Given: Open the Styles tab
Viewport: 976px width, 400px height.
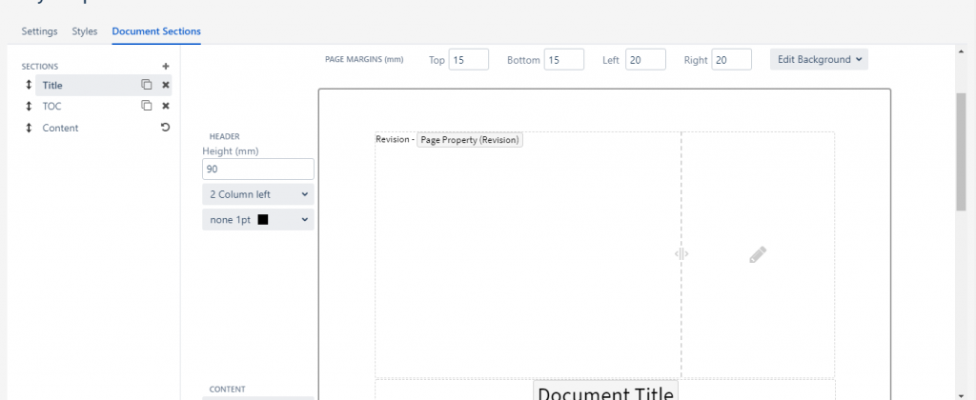Looking at the screenshot, I should [x=85, y=31].
